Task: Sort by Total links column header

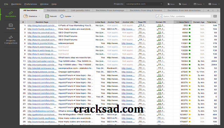Action: click(x=212, y=22)
